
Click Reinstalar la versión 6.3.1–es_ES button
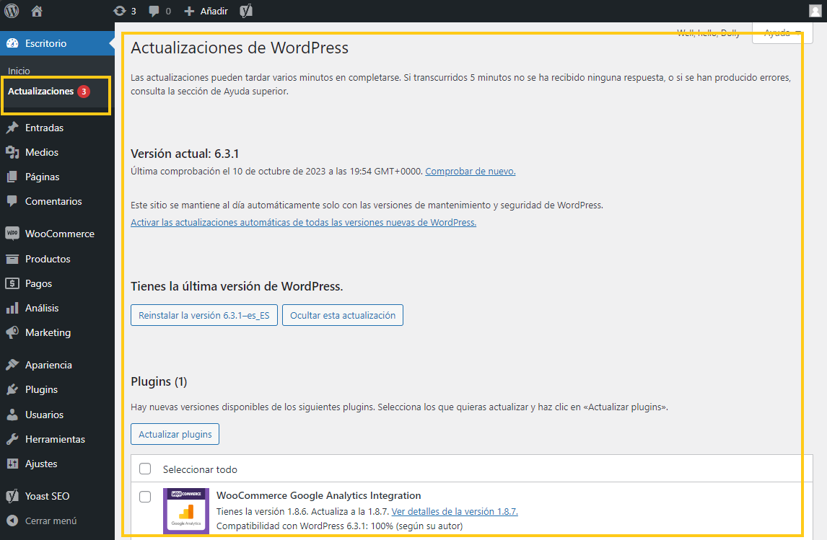click(x=204, y=315)
